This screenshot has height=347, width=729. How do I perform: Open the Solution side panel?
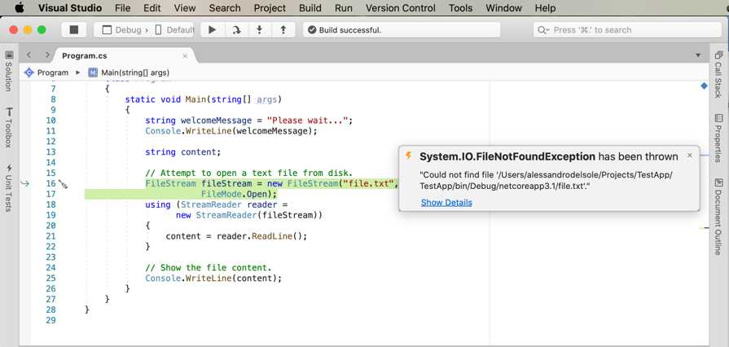coord(9,70)
